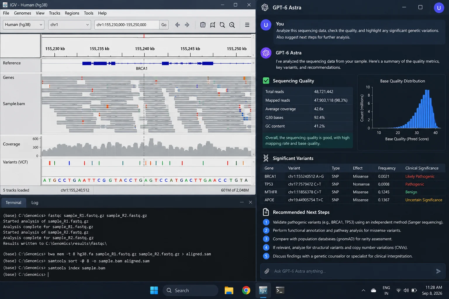The height and width of the screenshot is (299, 449).
Task: Click the locus input field in IGV
Action: pos(127,25)
